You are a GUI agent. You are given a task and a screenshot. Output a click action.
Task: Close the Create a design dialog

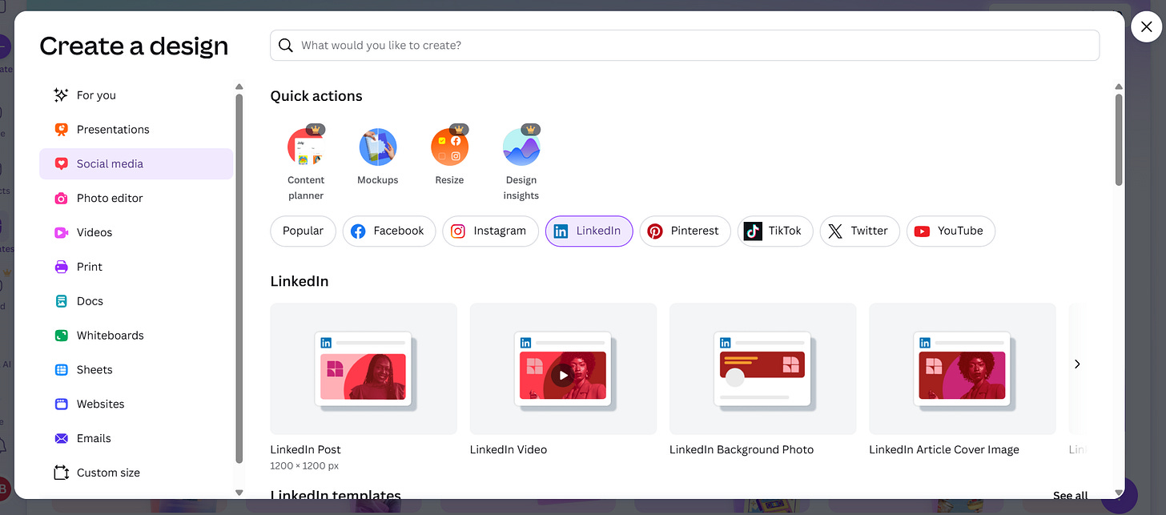pos(1146,27)
